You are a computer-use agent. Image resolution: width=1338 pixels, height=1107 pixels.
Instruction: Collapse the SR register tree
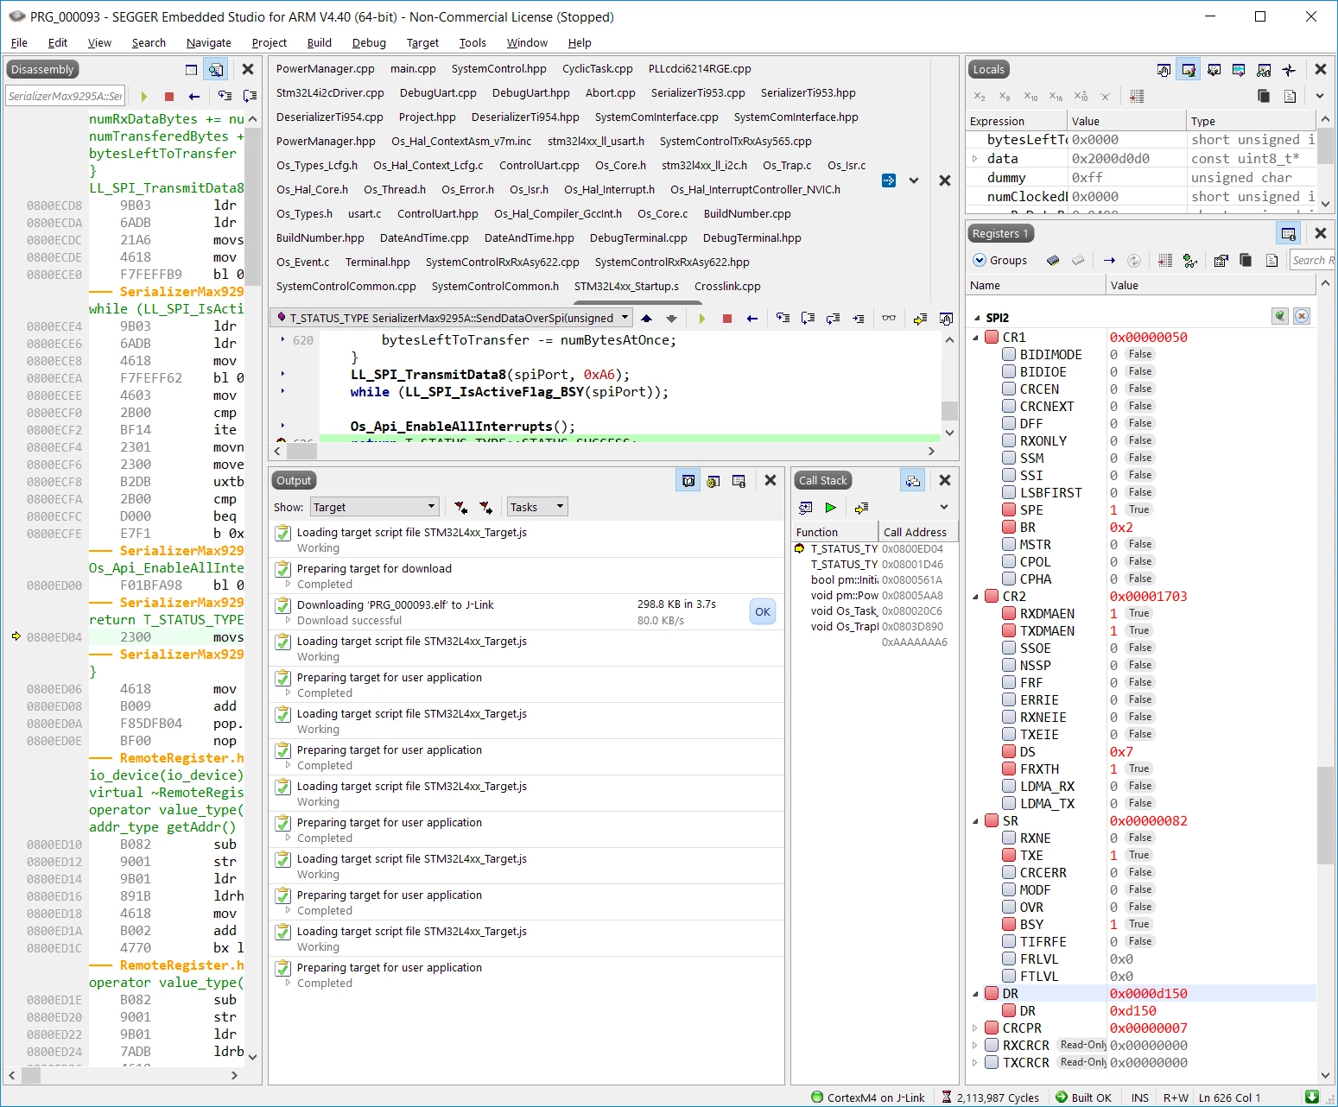coord(976,821)
